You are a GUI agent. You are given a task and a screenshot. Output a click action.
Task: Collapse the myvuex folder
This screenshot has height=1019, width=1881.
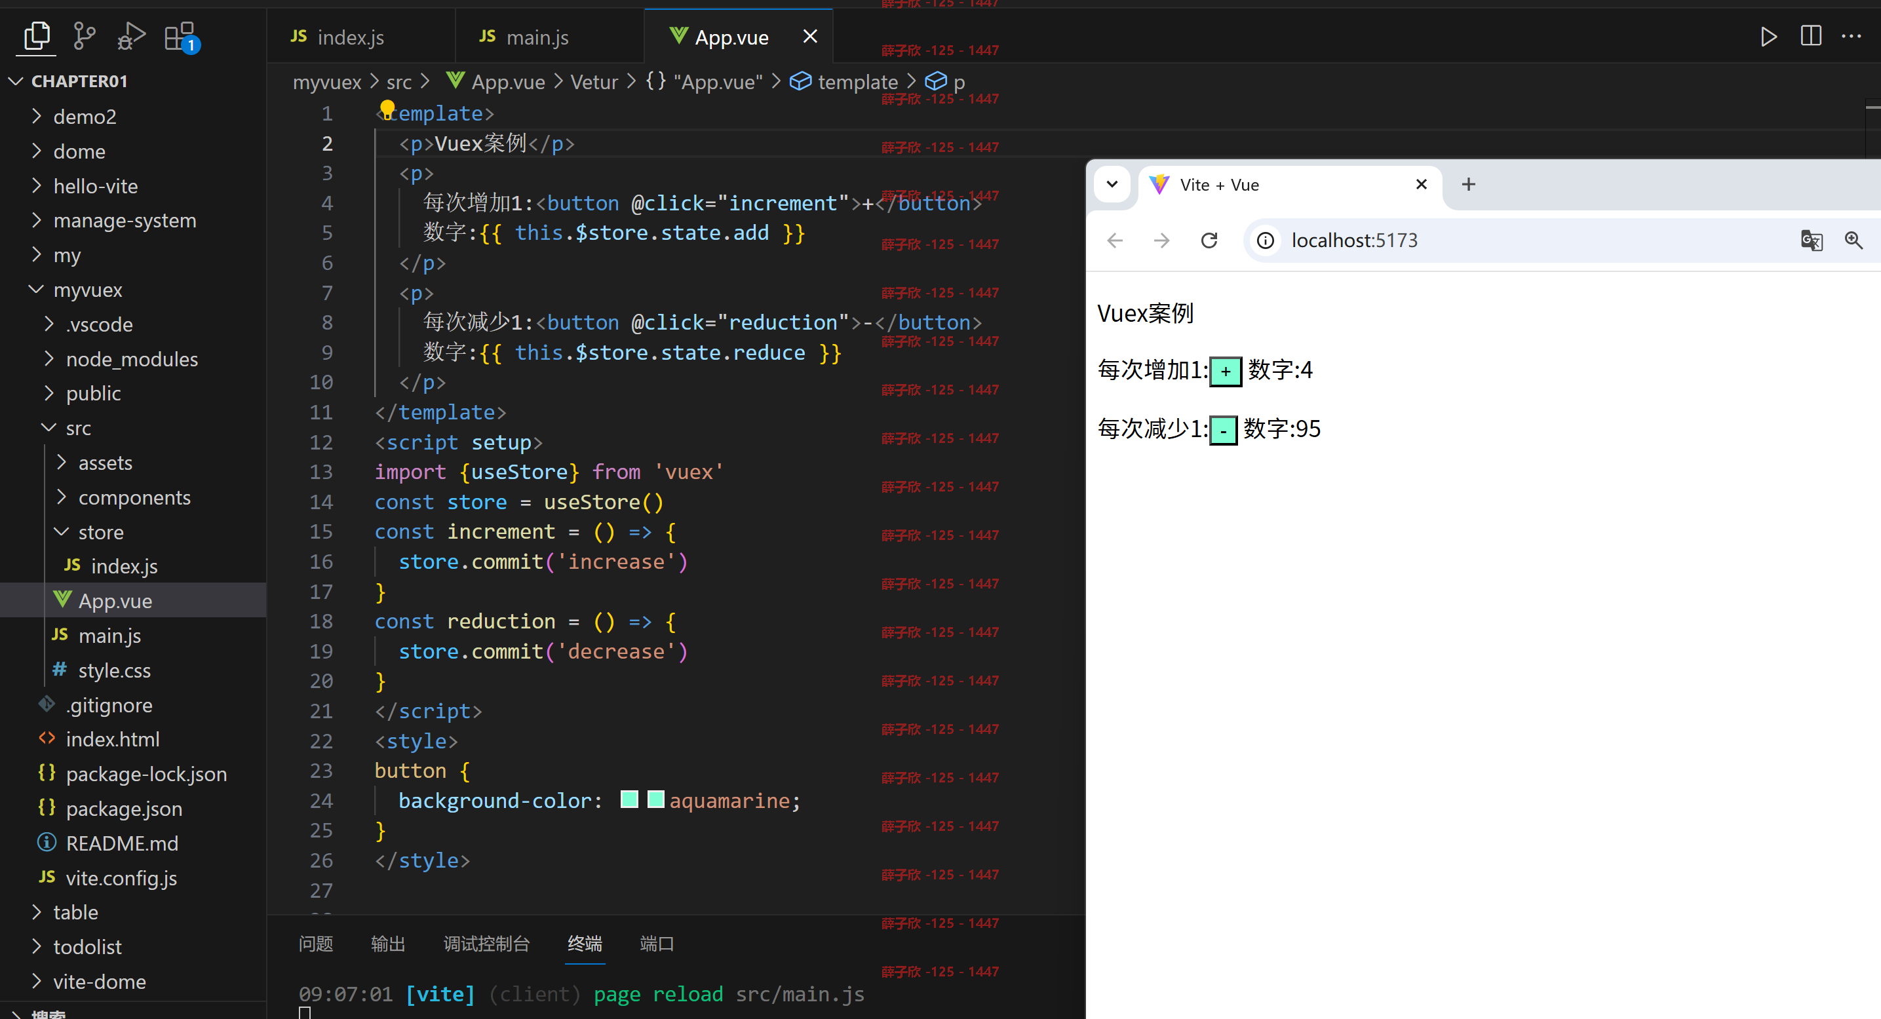[37, 289]
